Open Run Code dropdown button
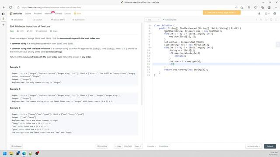The height and width of the screenshot is (157, 280). pos(254,147)
